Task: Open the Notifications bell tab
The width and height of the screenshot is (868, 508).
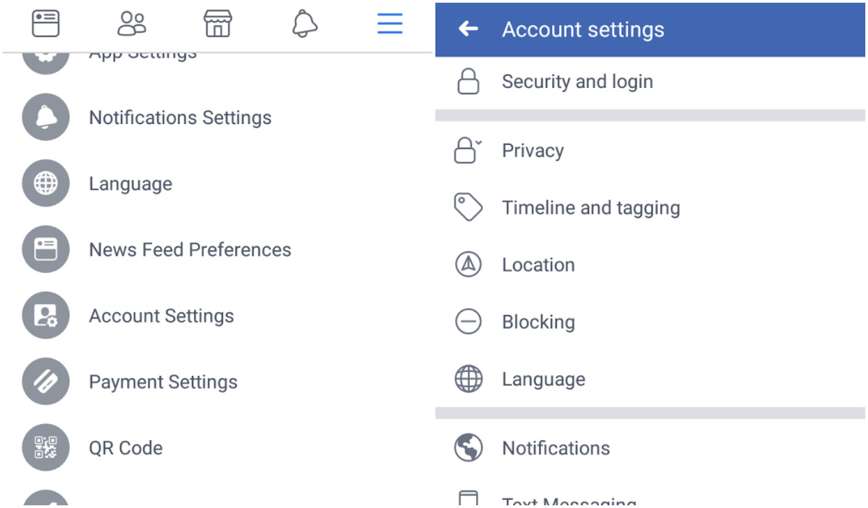Action: point(304,24)
